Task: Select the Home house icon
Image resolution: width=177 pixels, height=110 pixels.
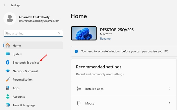Action: pyautogui.click(x=8, y=46)
